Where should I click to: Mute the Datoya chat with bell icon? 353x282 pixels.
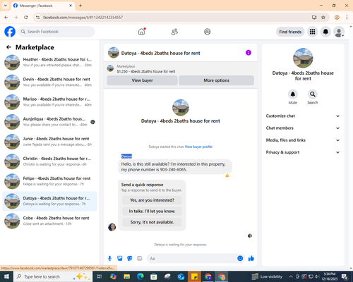tap(293, 94)
